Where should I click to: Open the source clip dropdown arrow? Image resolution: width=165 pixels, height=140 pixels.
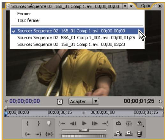point(125,6)
